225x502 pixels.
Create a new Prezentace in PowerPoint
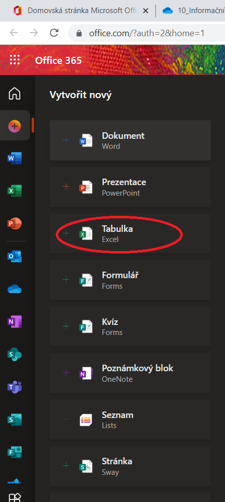click(x=130, y=187)
